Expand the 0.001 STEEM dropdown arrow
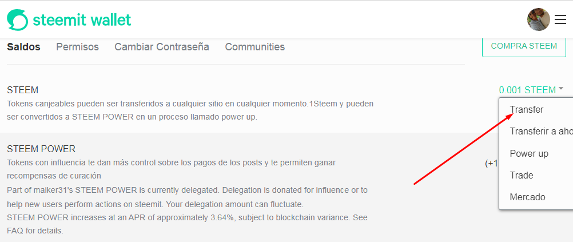 (x=561, y=89)
